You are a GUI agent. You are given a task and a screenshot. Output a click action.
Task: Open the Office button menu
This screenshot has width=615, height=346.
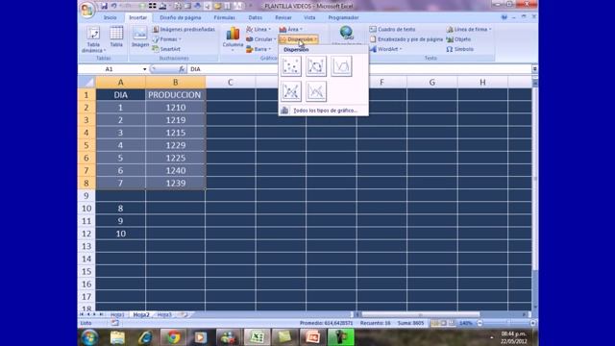tap(87, 10)
